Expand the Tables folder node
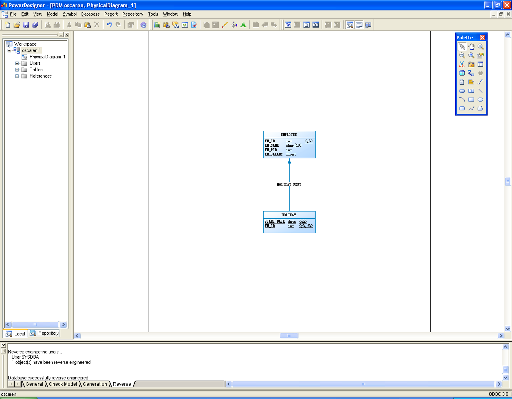The width and height of the screenshot is (512, 399). click(17, 70)
